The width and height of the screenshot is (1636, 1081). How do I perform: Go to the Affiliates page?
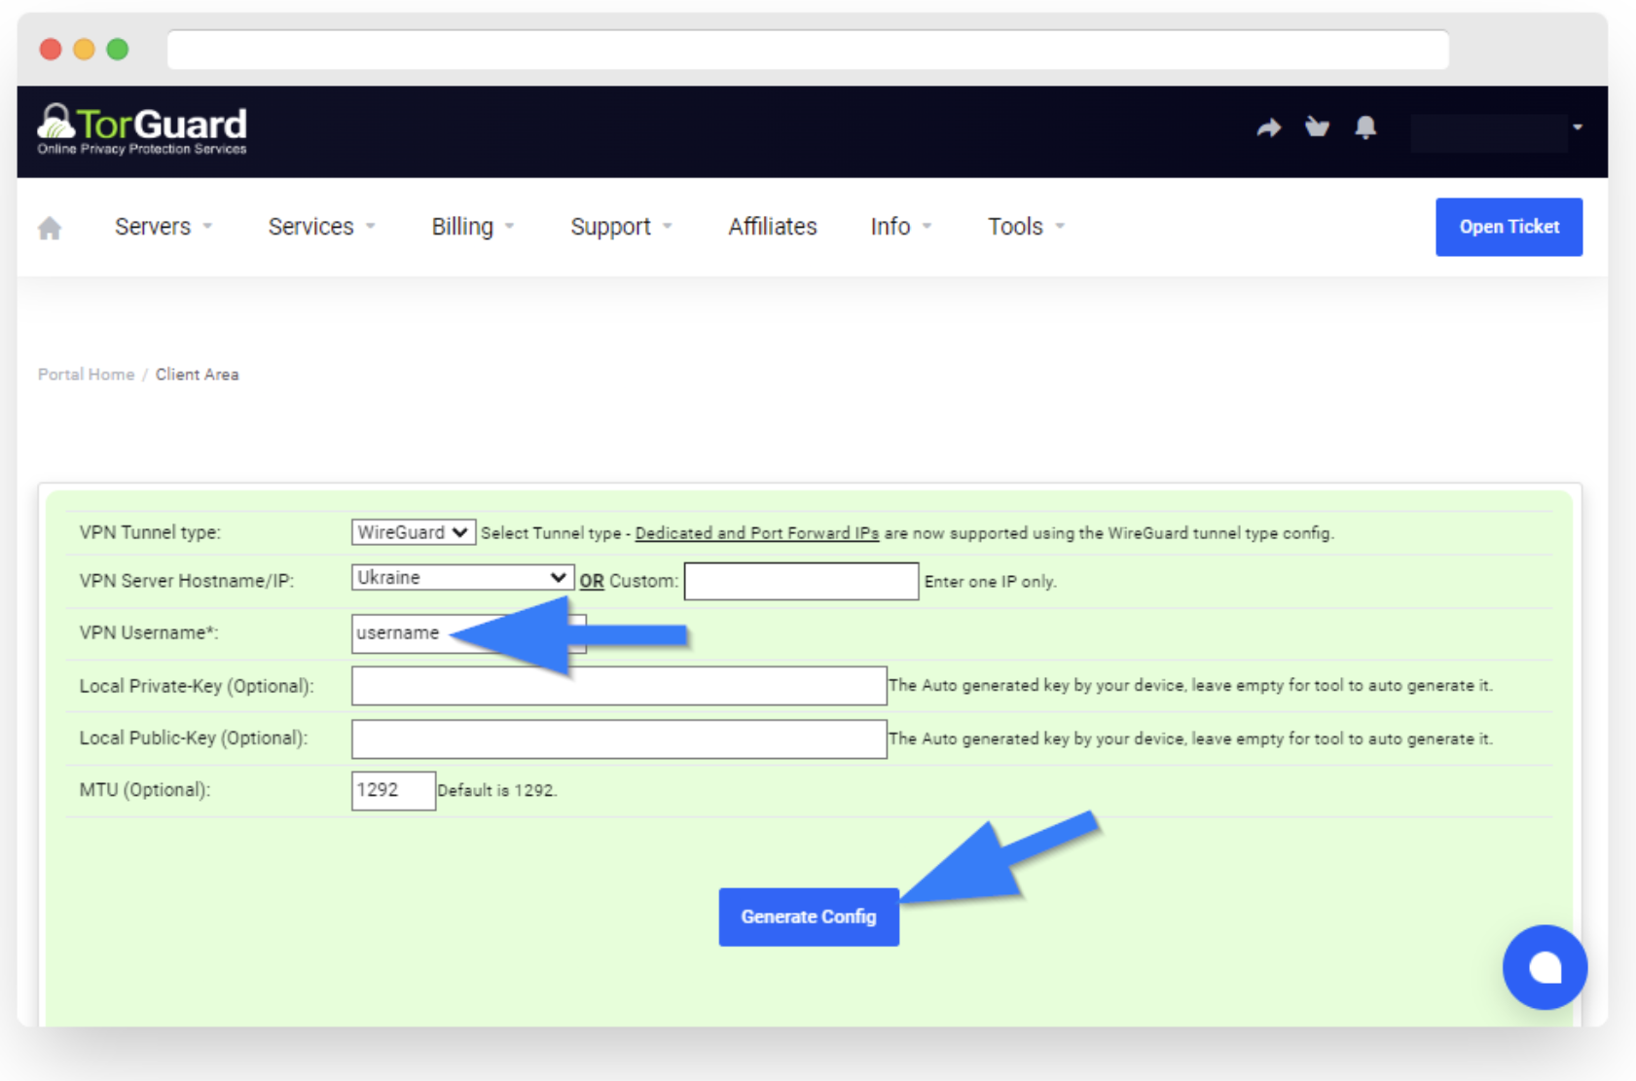pyautogui.click(x=772, y=227)
